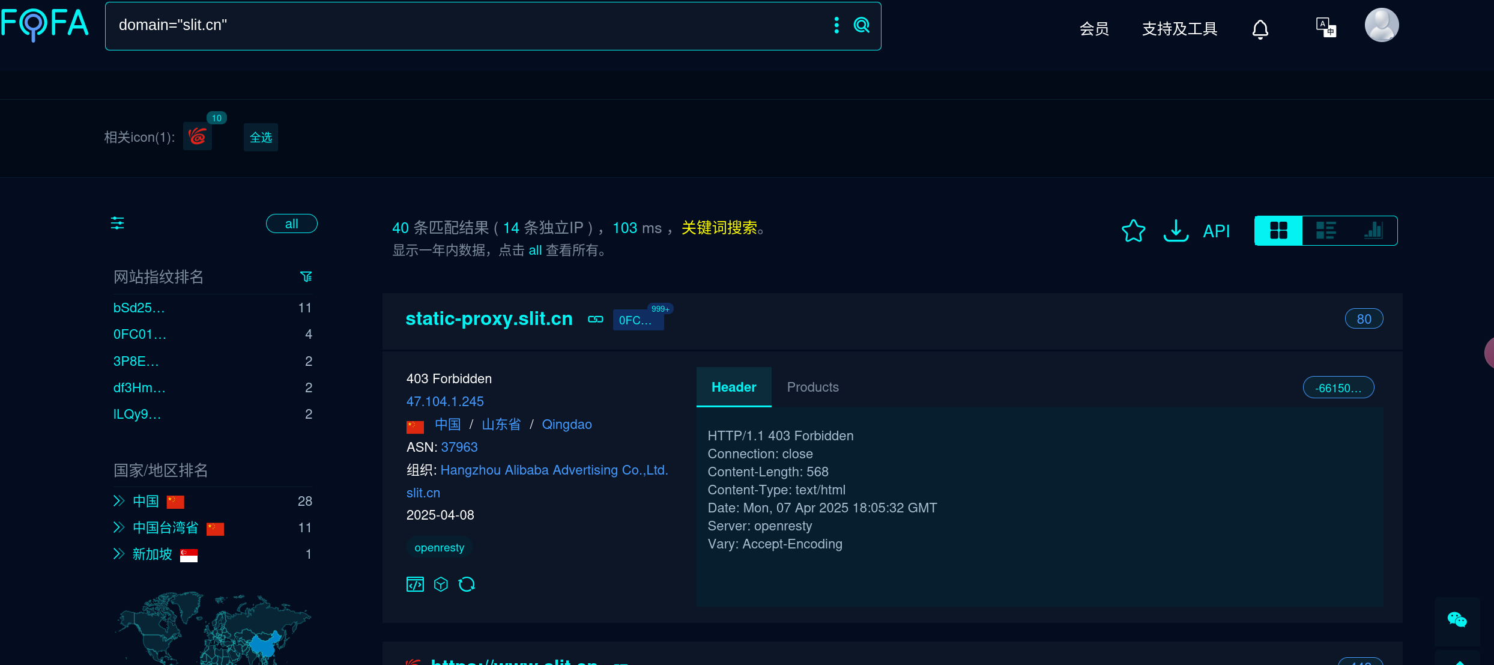
Task: Toggle the 'all' data range pill
Action: pyautogui.click(x=291, y=223)
